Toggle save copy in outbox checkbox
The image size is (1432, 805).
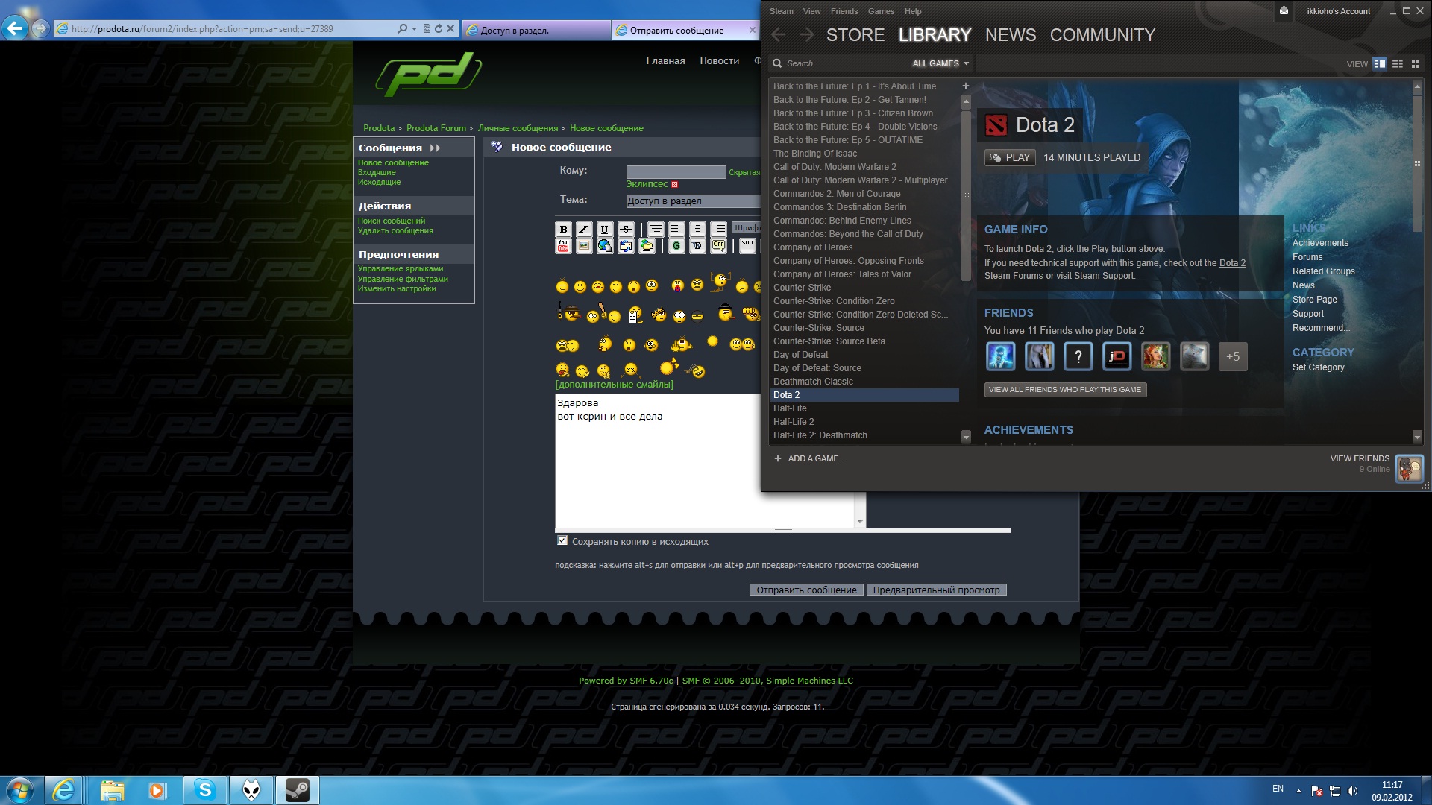(562, 541)
